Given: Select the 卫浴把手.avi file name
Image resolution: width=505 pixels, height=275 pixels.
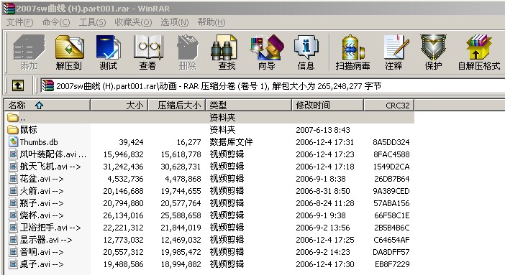Looking at the screenshot, I should tap(50, 228).
